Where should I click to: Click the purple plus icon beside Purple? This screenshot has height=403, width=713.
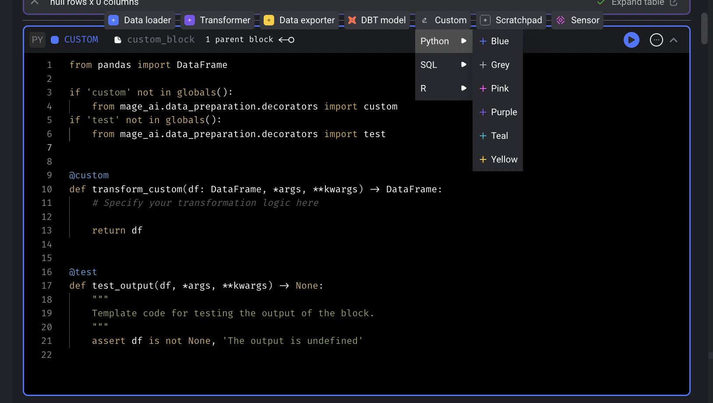pos(483,112)
